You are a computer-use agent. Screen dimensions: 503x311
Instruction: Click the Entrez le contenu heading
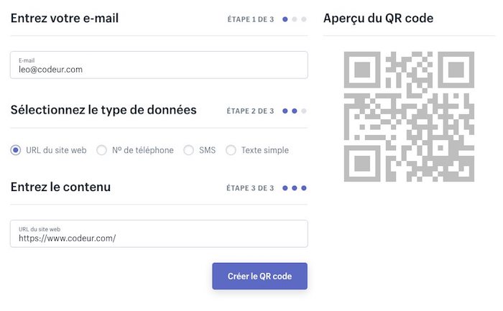(x=60, y=187)
